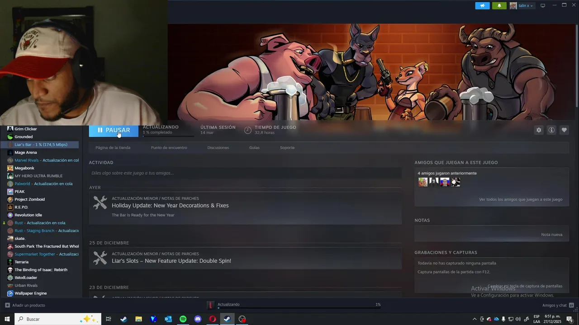Open volume control in system tray
579x325 pixels.
coord(518,319)
